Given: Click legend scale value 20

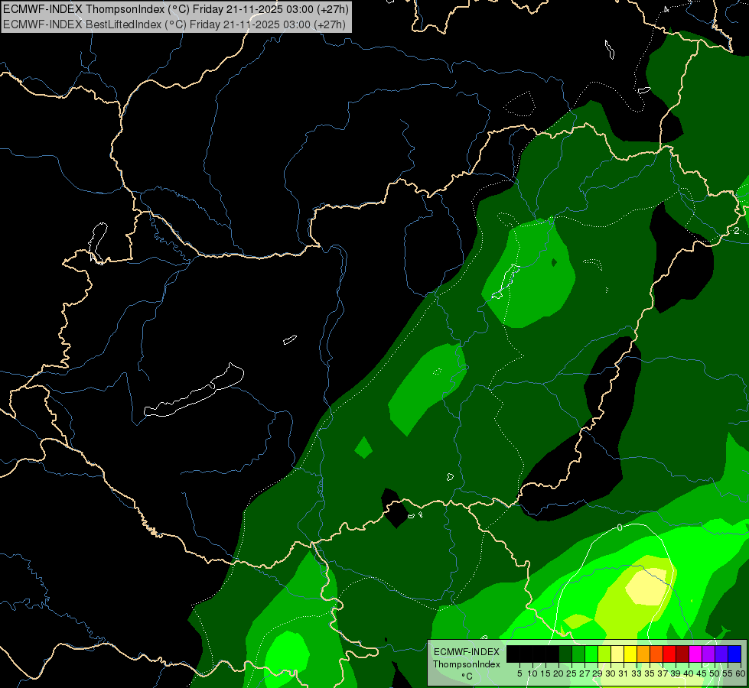Looking at the screenshot, I should pyautogui.click(x=558, y=673).
